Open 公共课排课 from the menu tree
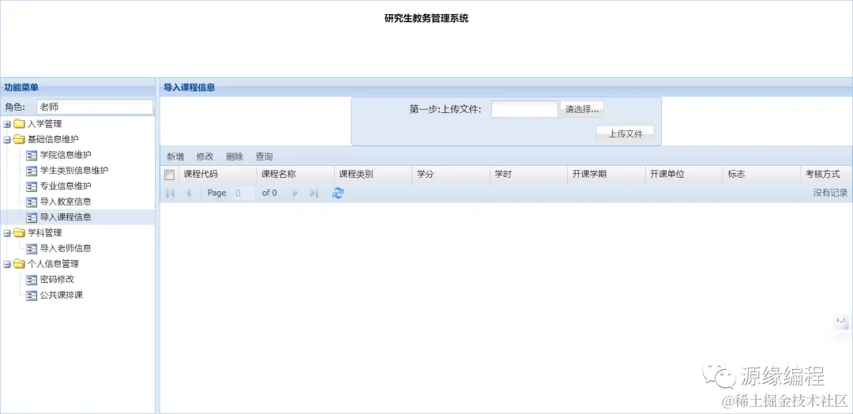The height and width of the screenshot is (414, 853). click(x=62, y=295)
